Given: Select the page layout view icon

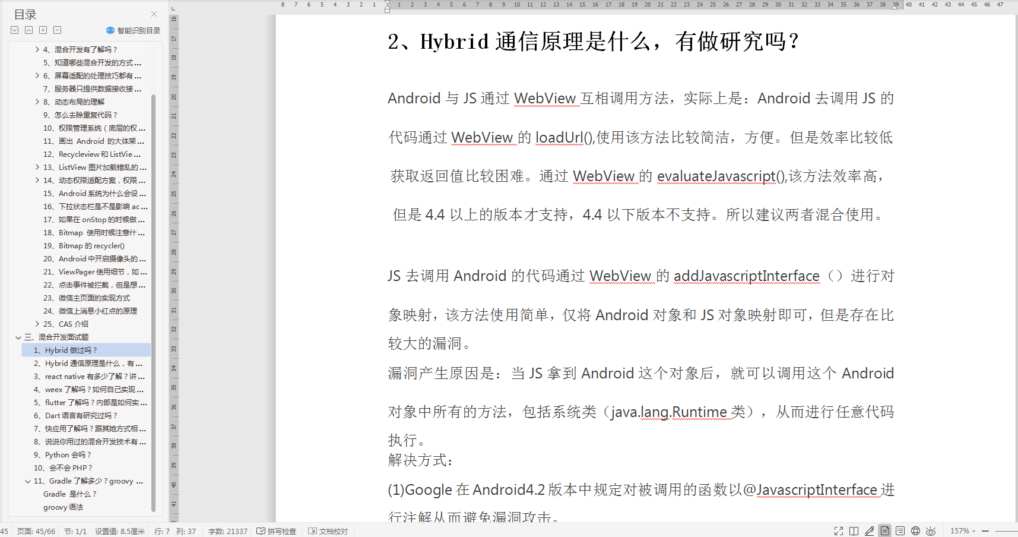Looking at the screenshot, I should pos(885,531).
